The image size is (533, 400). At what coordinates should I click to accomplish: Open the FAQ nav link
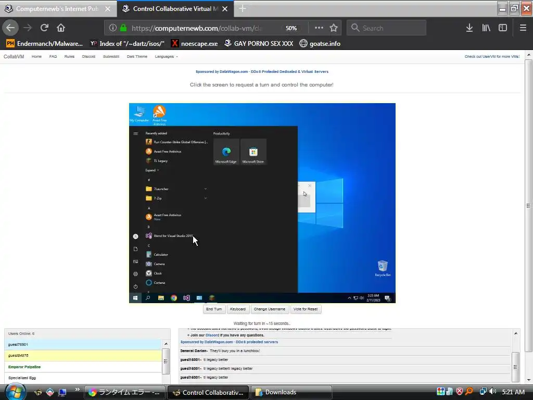[53, 56]
